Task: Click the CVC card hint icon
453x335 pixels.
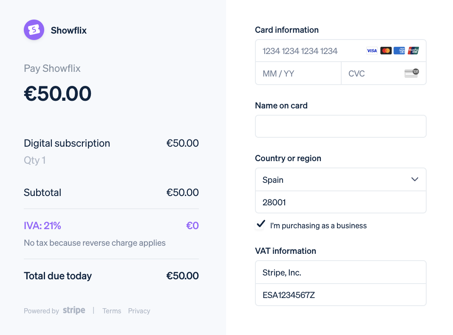Action: [x=411, y=73]
